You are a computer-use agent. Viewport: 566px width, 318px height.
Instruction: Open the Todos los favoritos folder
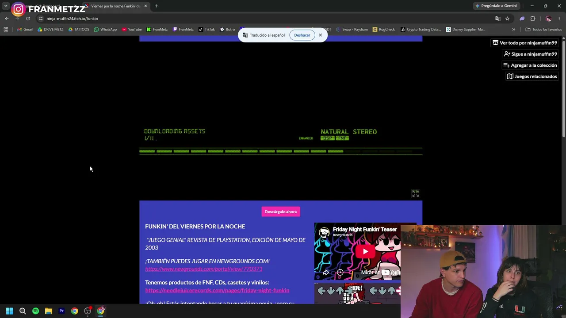(x=543, y=30)
